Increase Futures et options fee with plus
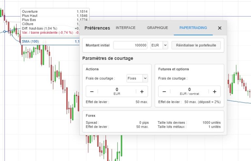The image size is (251, 161). (x=214, y=92)
